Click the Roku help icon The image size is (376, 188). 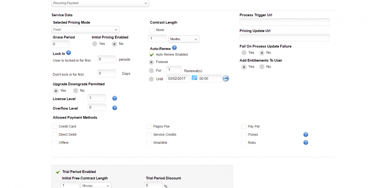305,142
